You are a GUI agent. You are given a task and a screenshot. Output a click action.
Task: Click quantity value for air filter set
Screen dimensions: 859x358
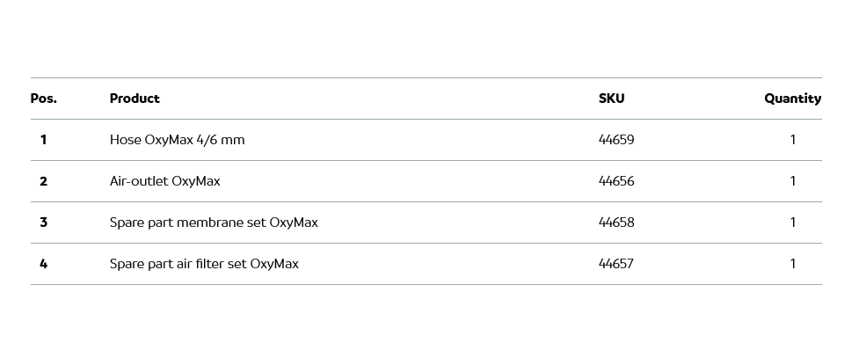[793, 264]
